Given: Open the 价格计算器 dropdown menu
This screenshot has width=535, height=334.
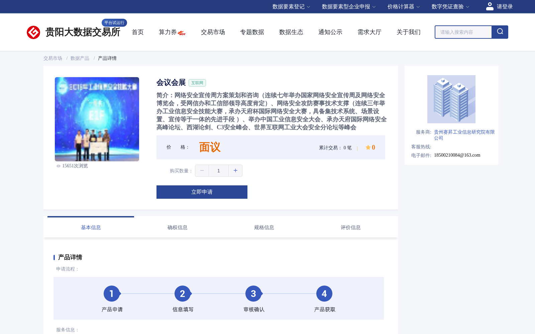Looking at the screenshot, I should pos(404,7).
